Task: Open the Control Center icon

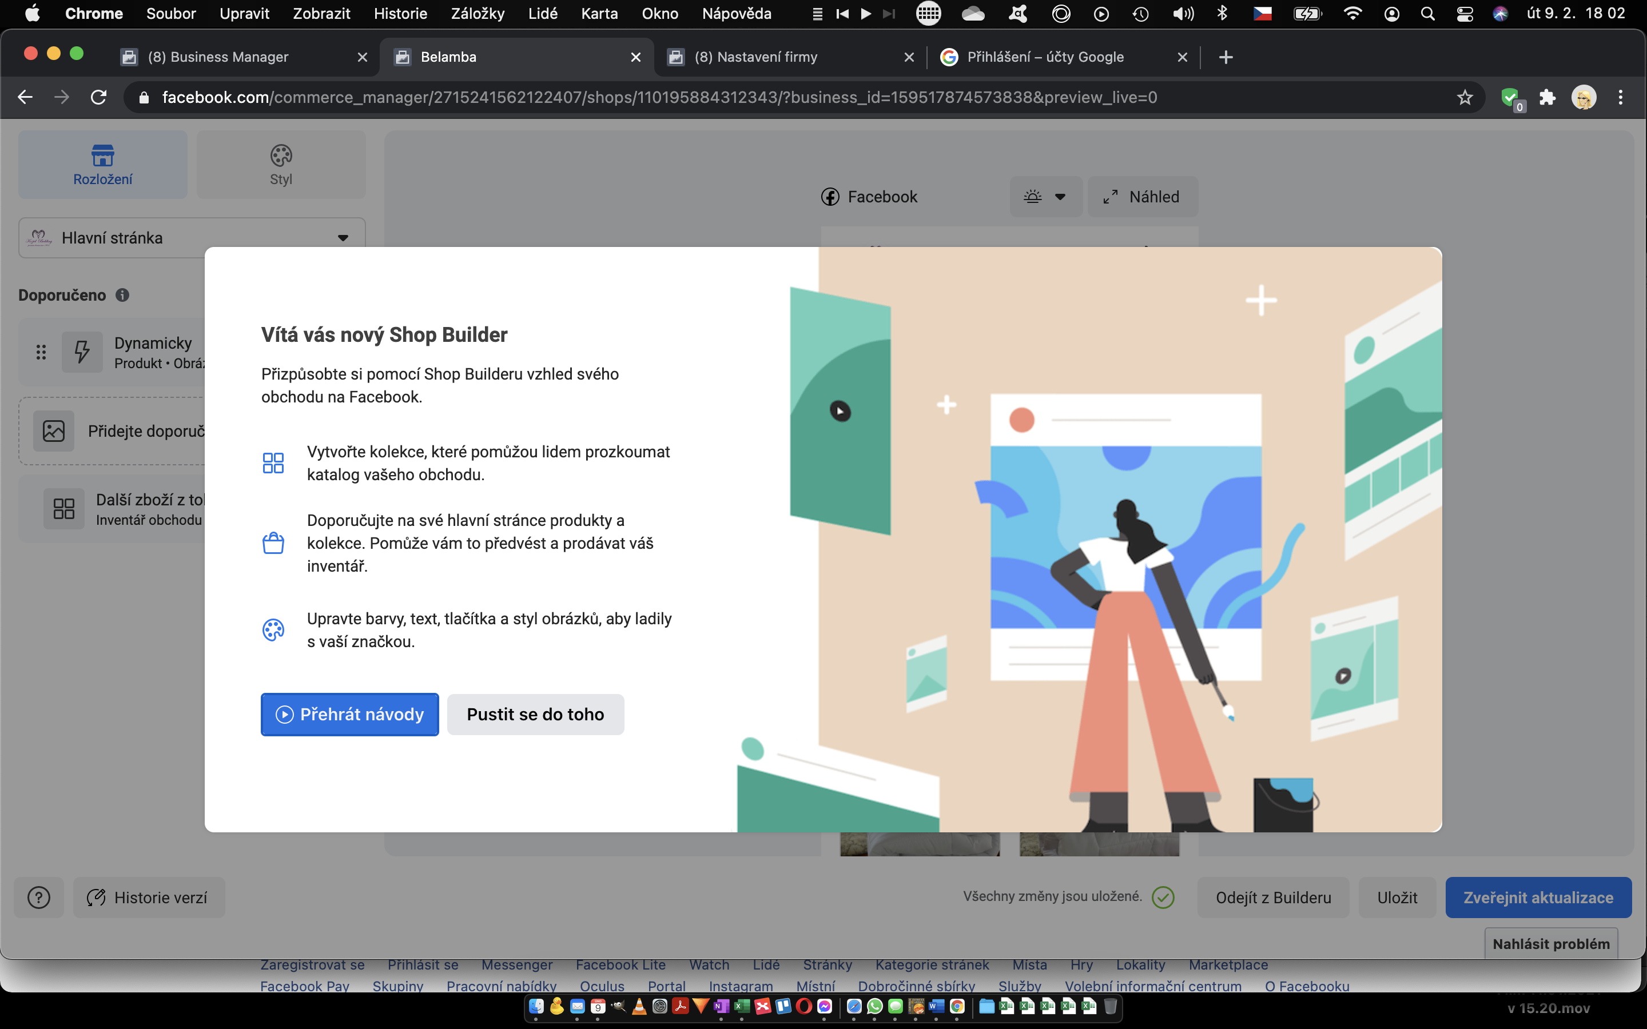Action: (x=1465, y=14)
